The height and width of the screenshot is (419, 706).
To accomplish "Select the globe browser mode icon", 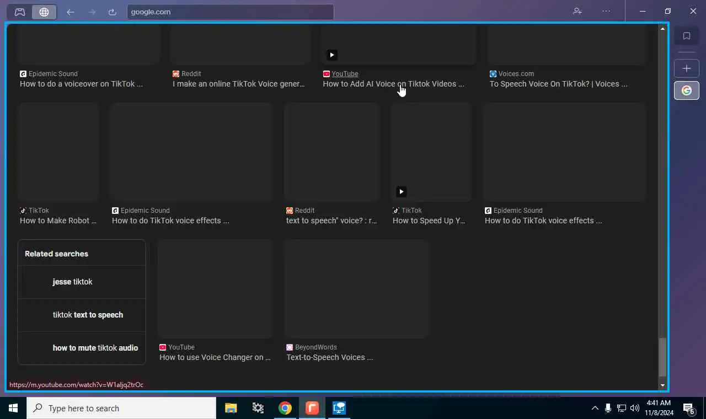I will click(44, 12).
